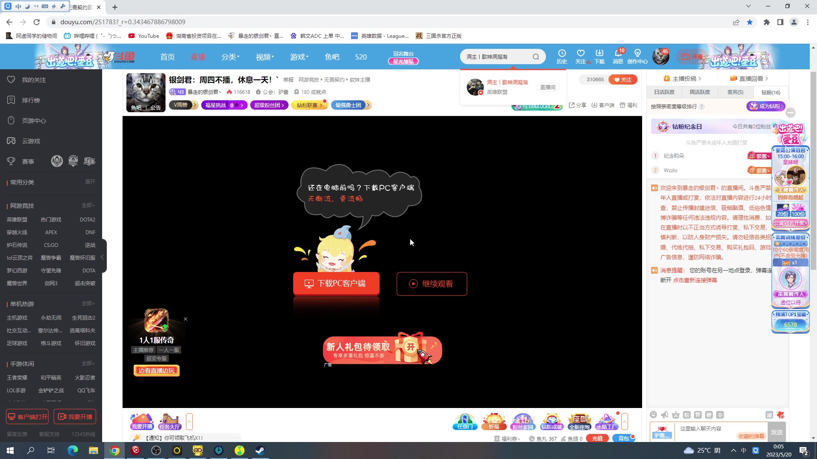Viewport: 817px width, 459px height.
Task: Toggle the 滤 danmaku filter
Action: [x=769, y=414]
